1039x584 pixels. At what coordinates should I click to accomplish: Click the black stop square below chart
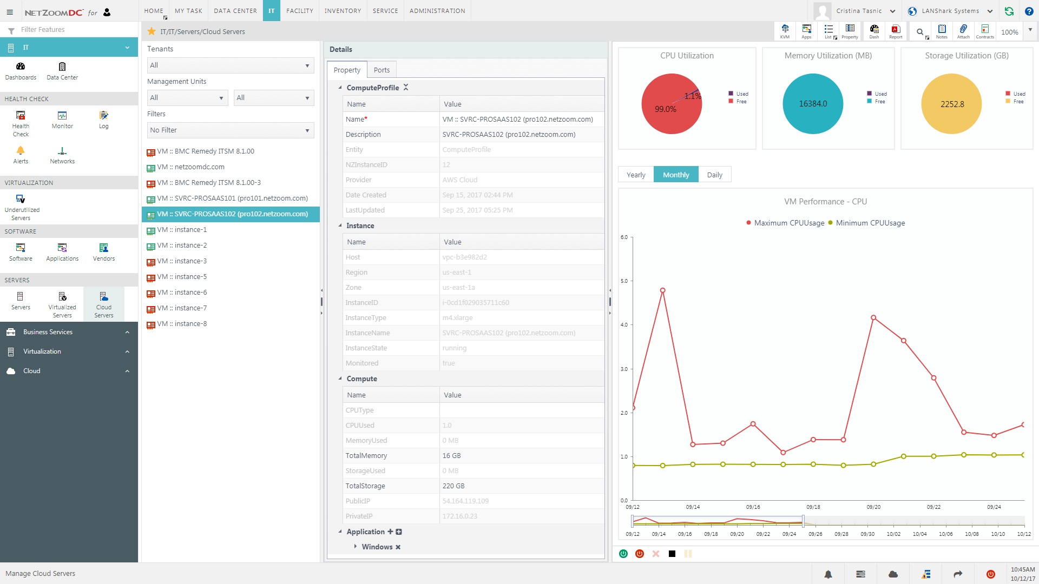[x=672, y=554]
